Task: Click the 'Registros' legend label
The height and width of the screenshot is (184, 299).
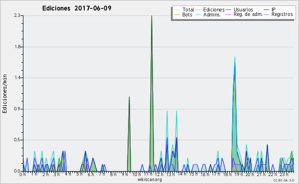Action: tap(282, 14)
